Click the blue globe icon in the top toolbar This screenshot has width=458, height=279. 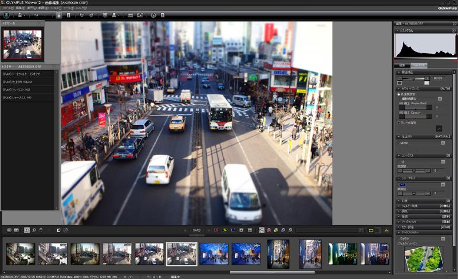coord(6,15)
